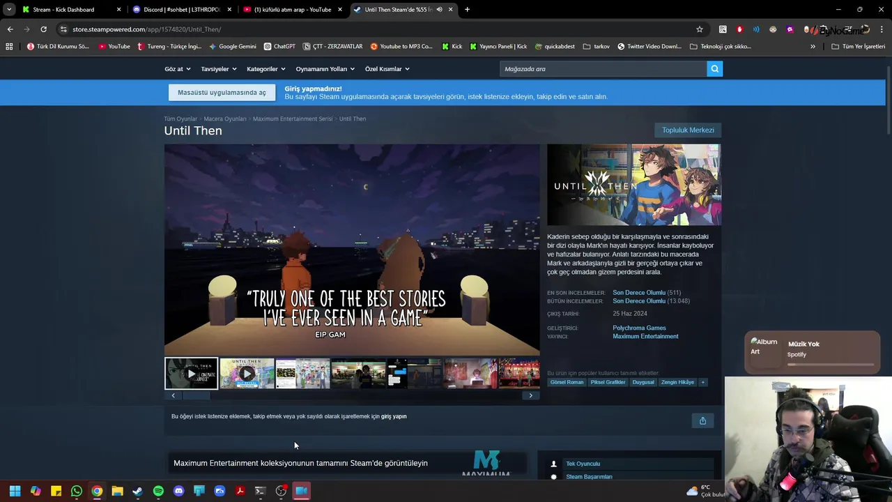Reload the page in Chrome

43,29
